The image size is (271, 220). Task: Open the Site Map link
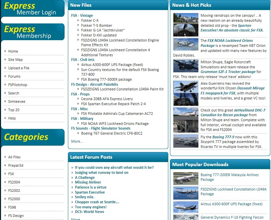(15, 60)
